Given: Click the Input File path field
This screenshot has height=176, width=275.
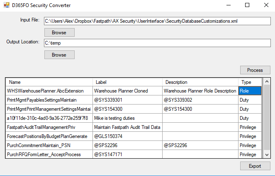Looking at the screenshot, I should coord(157,21).
